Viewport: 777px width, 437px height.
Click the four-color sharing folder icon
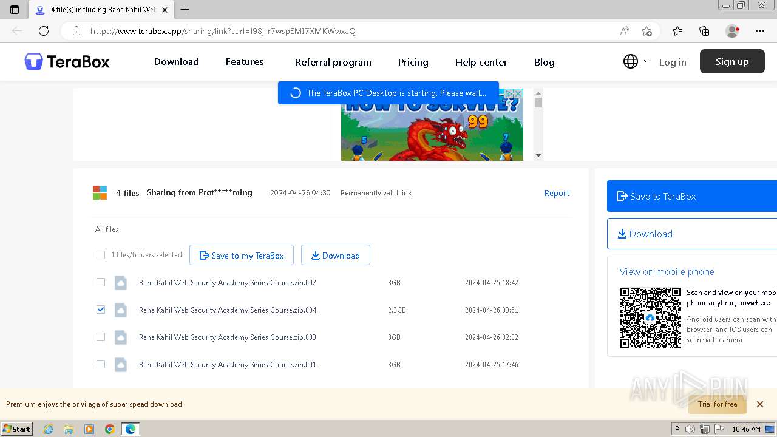(x=100, y=193)
